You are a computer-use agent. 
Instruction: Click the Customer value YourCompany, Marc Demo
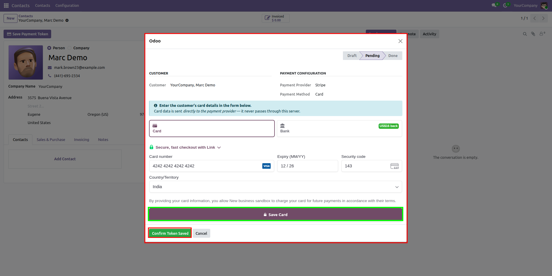(193, 85)
